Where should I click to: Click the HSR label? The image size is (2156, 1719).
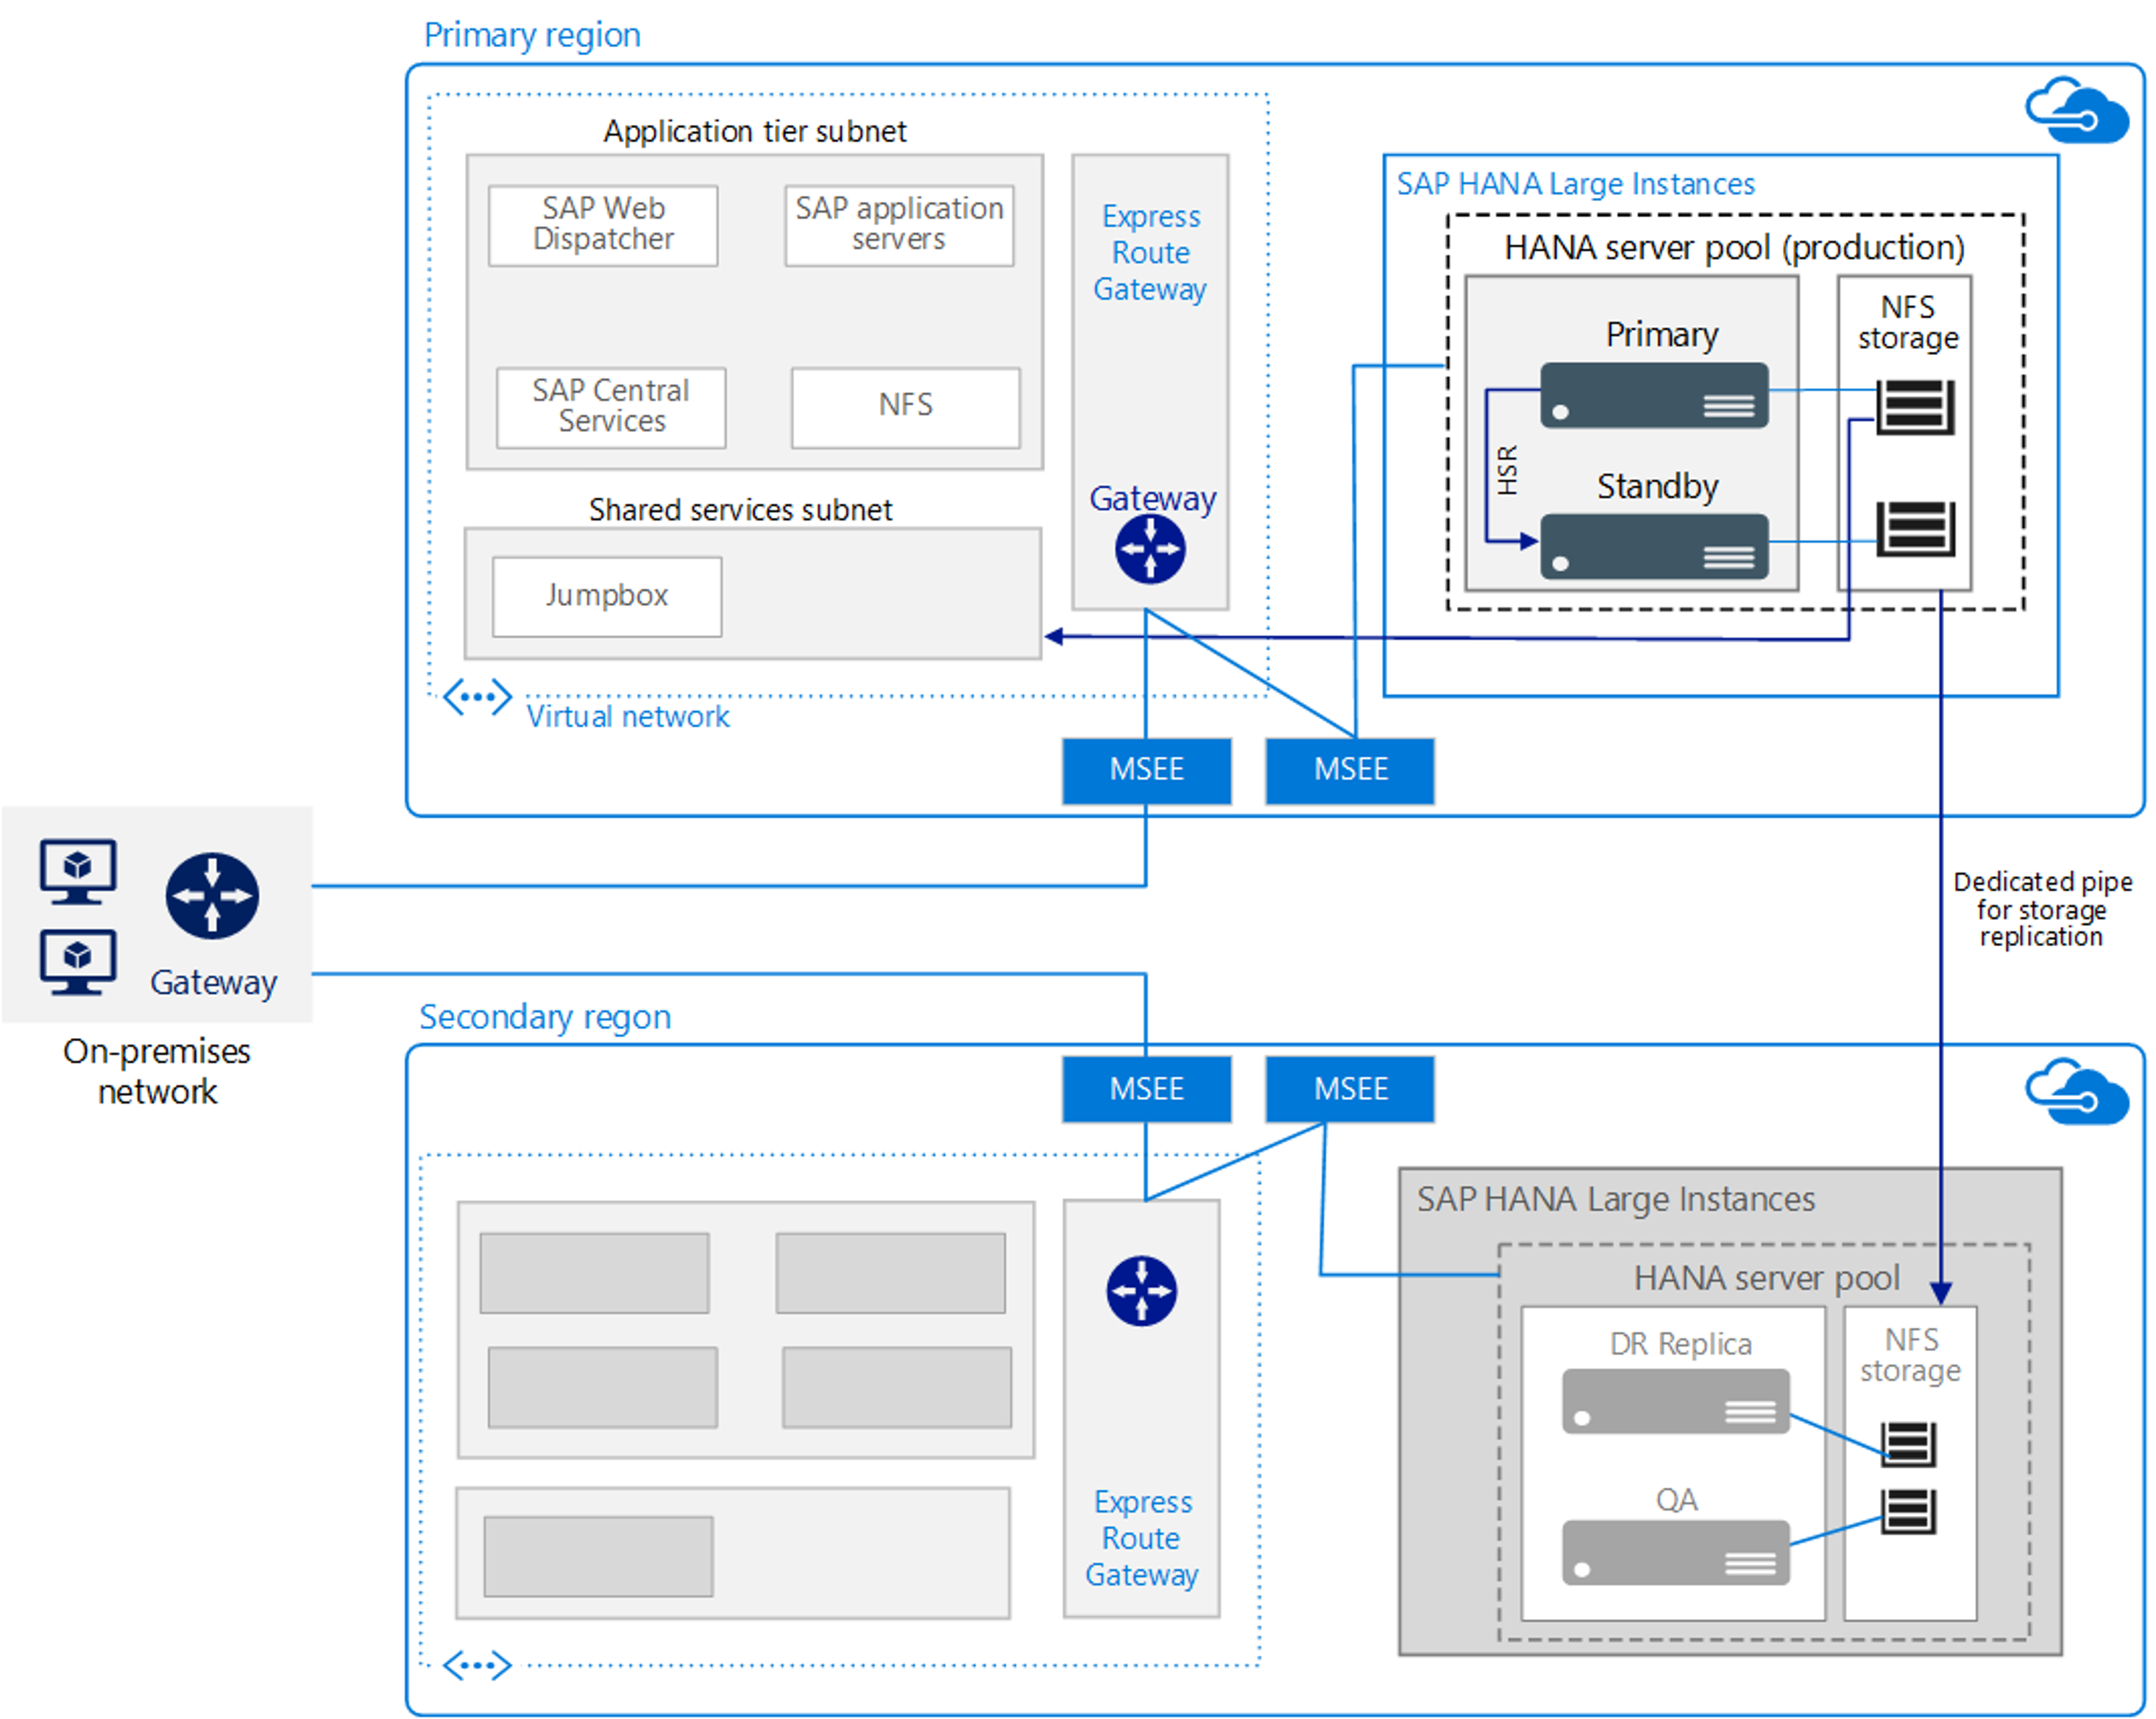pos(1507,470)
